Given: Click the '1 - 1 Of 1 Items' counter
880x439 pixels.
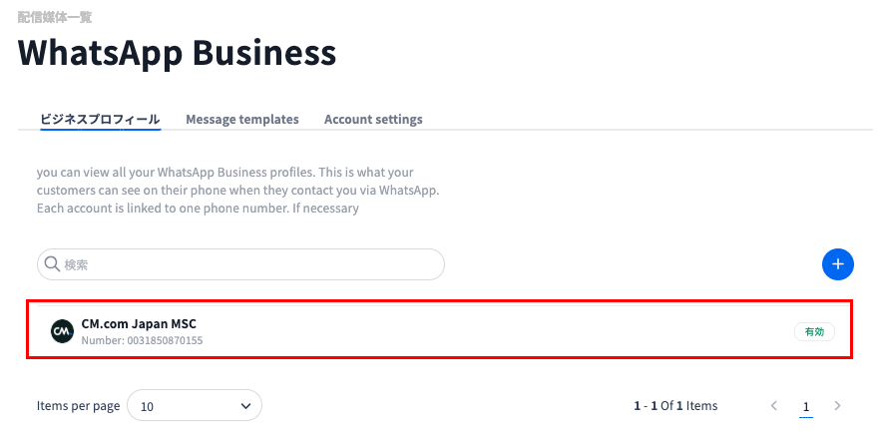Looking at the screenshot, I should click(x=675, y=406).
